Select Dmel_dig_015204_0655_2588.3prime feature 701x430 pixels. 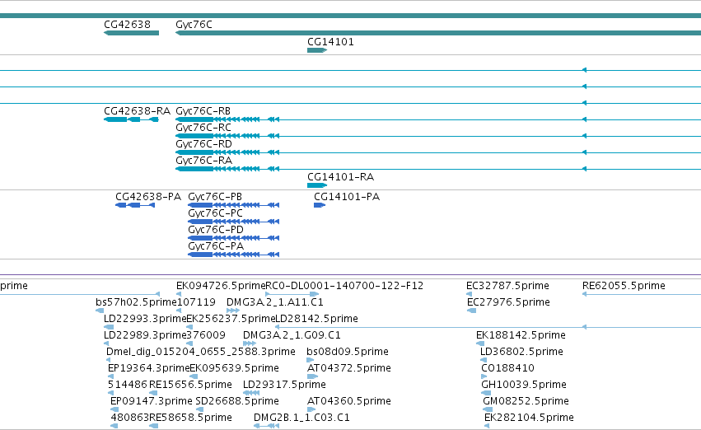[108, 360]
